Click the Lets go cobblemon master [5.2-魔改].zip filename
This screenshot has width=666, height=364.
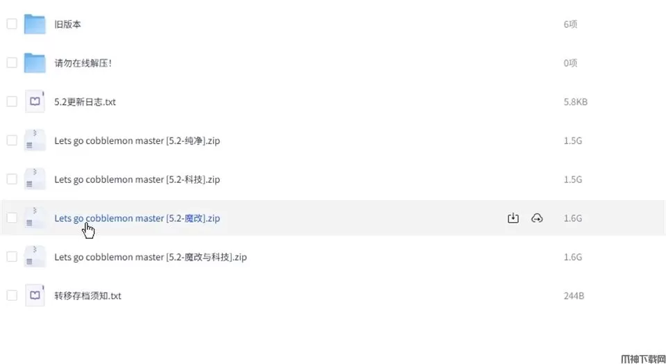tap(137, 218)
